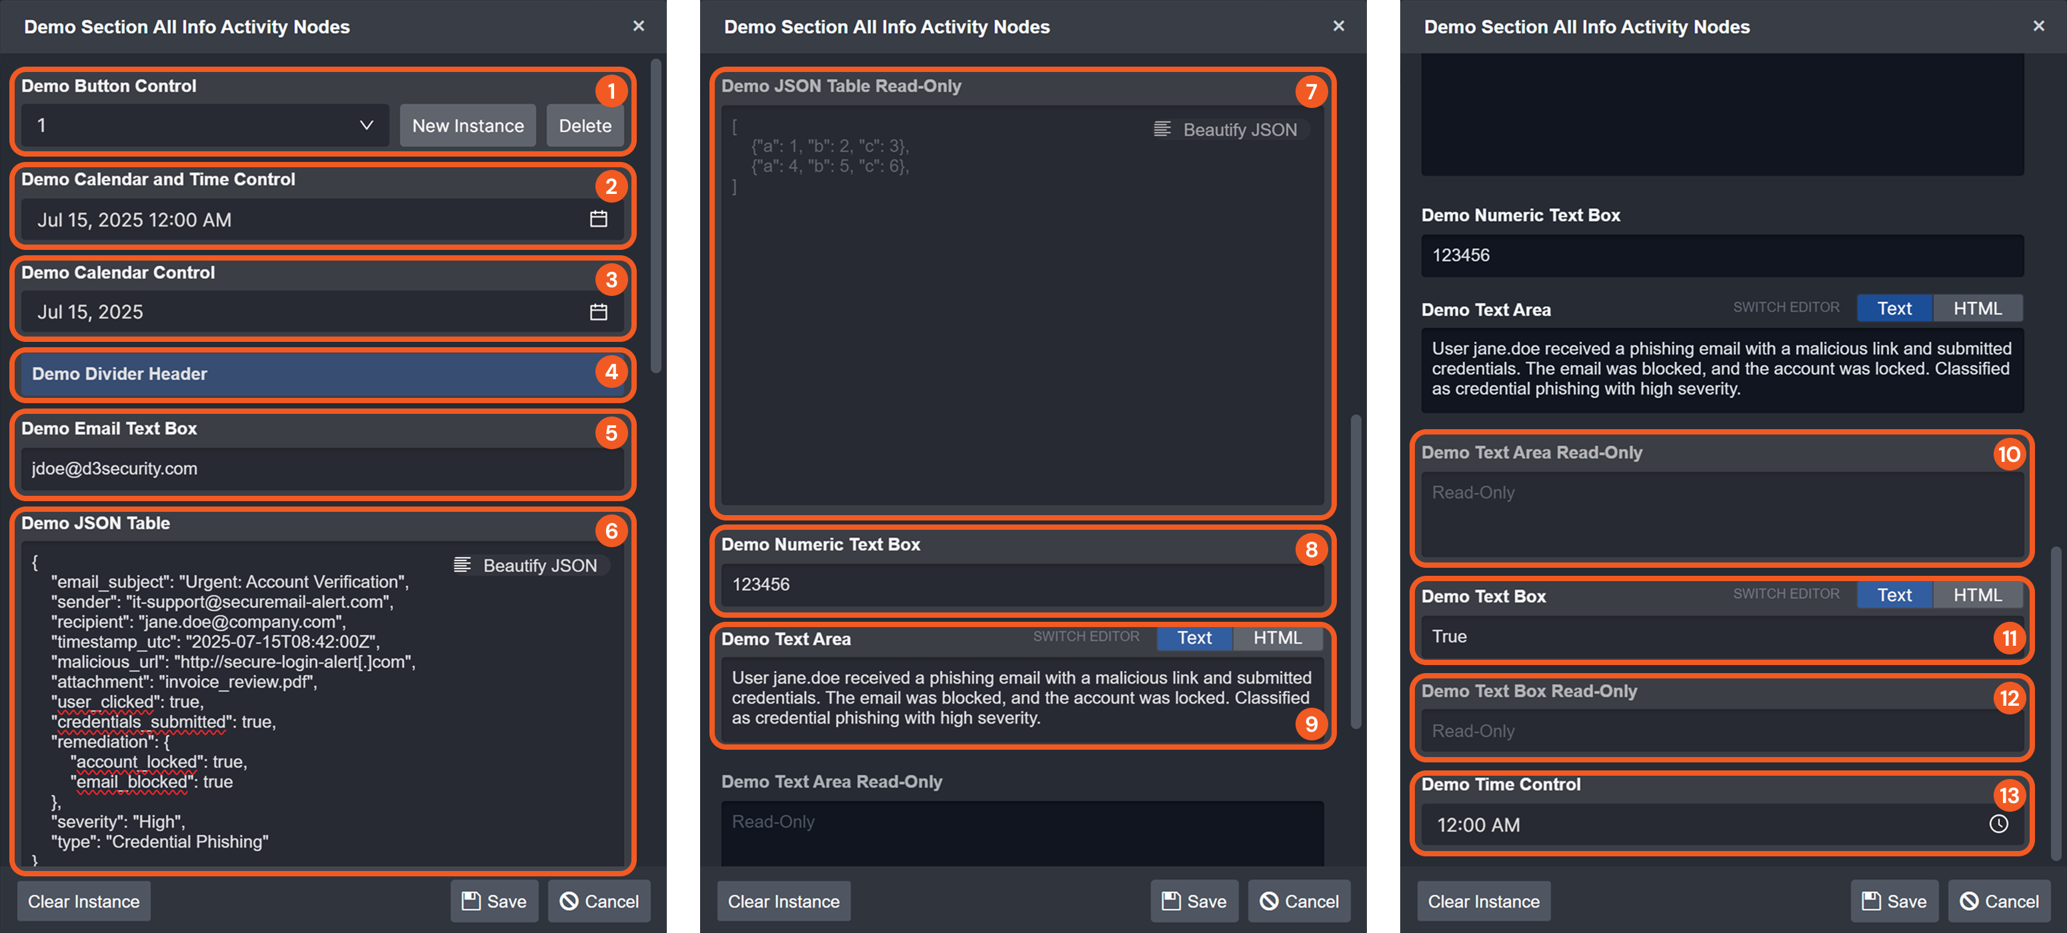Viewport: 2067px width, 933px height.
Task: Select Text editor for right Demo Text Area
Action: click(1894, 308)
